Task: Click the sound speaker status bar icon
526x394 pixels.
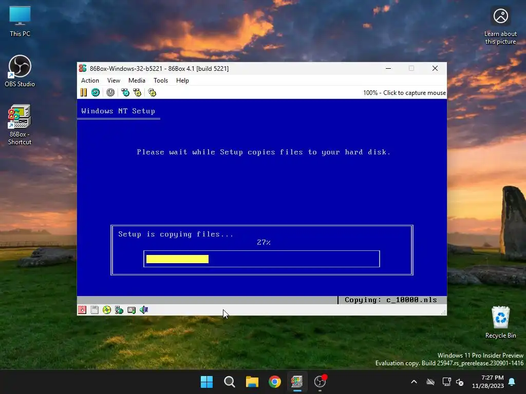Action: 144,310
